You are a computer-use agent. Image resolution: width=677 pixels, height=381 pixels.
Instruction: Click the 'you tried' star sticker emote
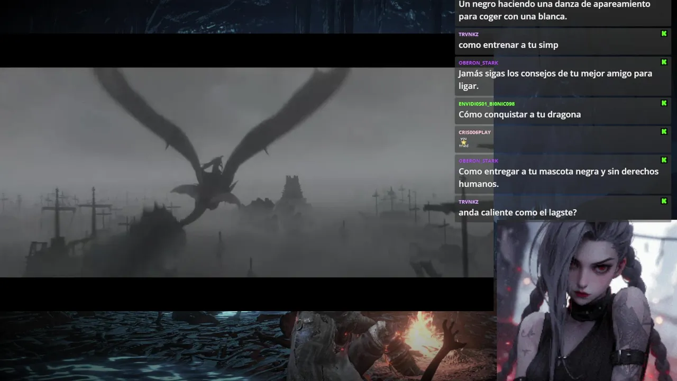pos(464,142)
